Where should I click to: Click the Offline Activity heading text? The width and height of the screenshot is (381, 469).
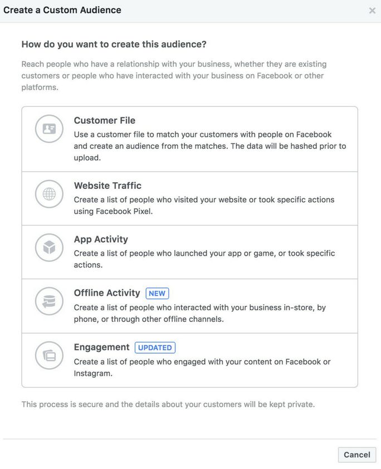point(107,293)
